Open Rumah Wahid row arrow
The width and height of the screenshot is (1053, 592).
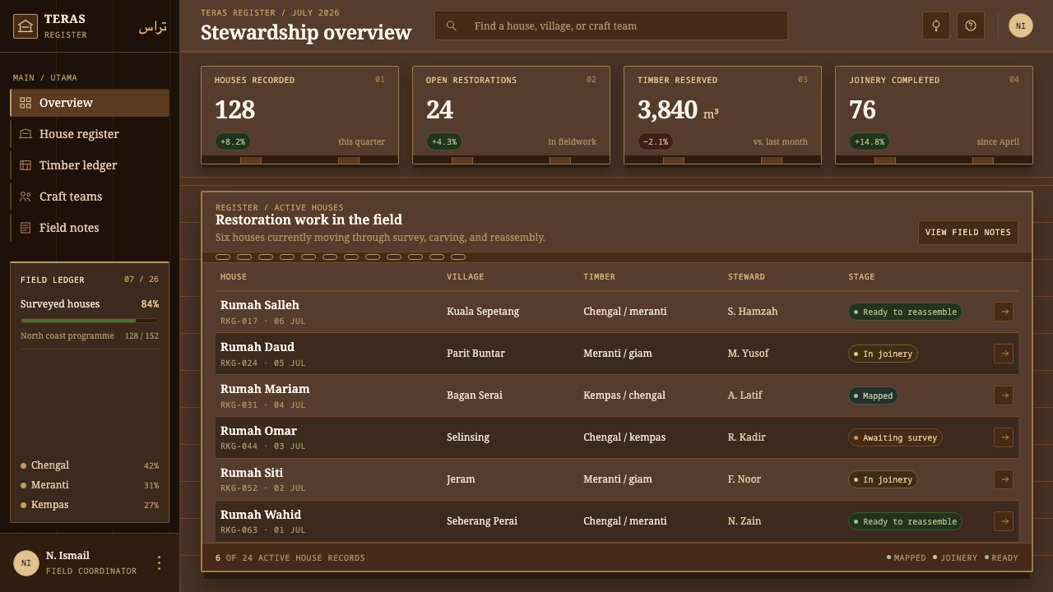pyautogui.click(x=1004, y=521)
